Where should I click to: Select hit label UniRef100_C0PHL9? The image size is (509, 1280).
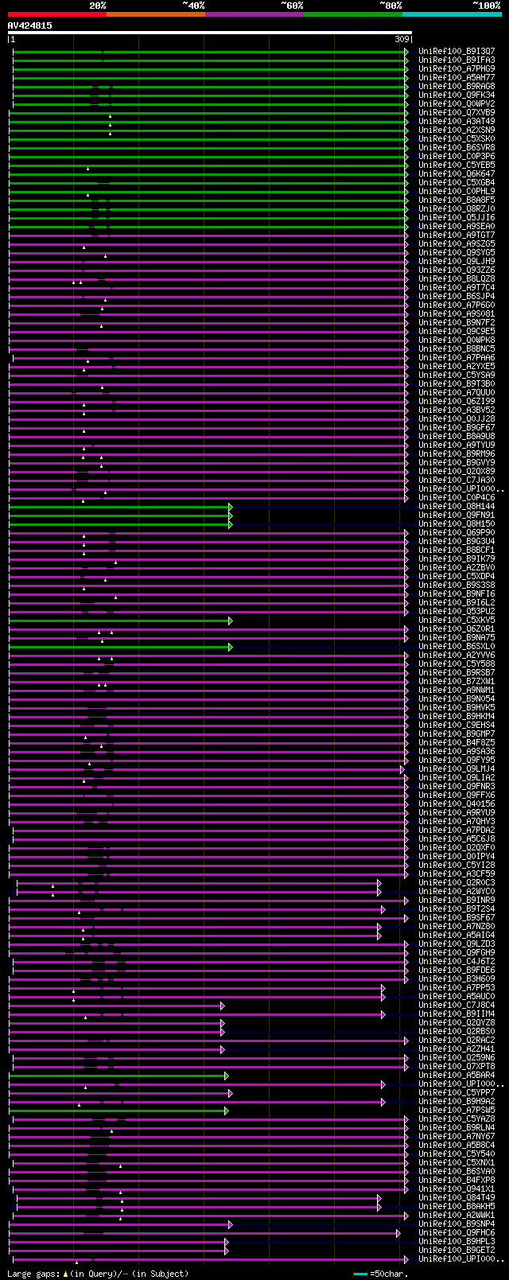(457, 192)
